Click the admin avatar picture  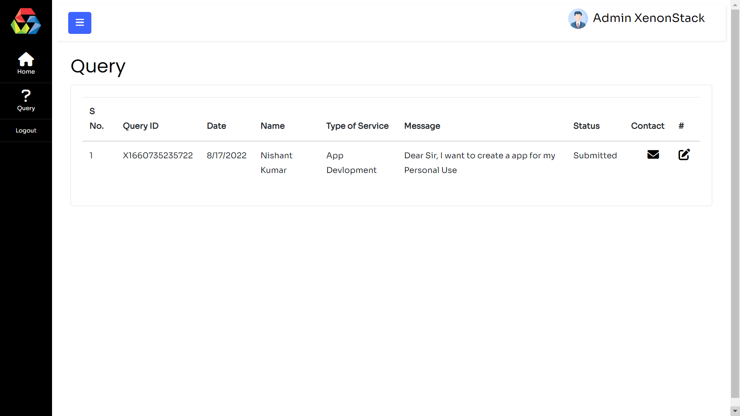pos(578,18)
